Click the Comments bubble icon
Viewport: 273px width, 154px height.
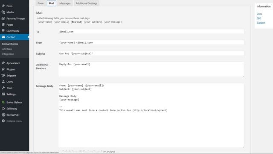pyautogui.click(x=3, y=31)
